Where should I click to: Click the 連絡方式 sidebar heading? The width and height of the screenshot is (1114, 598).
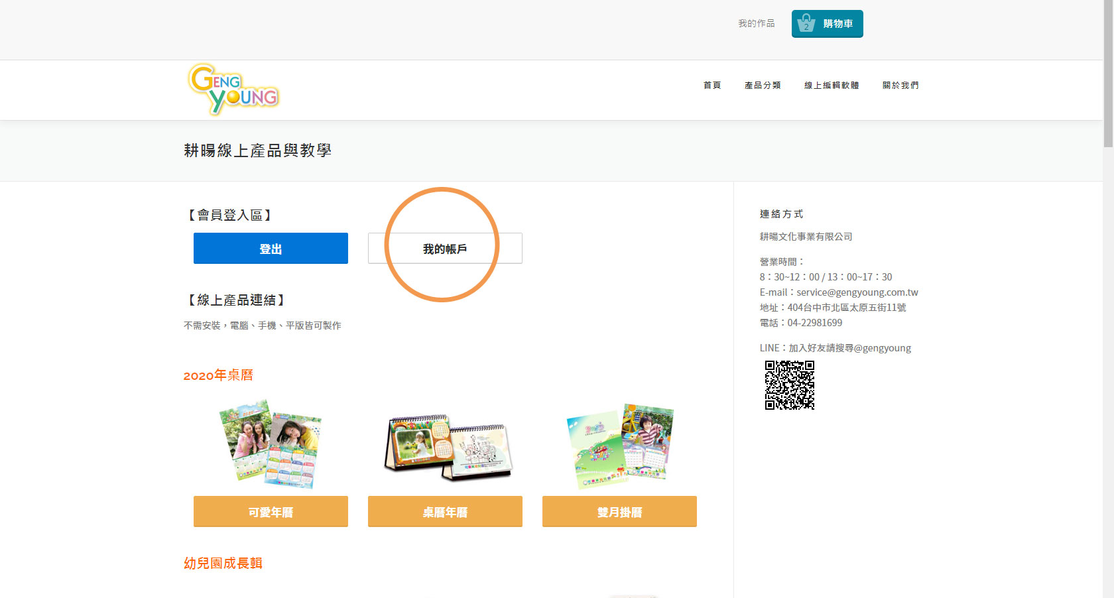[x=781, y=214]
